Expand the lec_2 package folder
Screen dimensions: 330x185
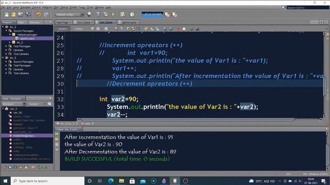tap(10, 42)
